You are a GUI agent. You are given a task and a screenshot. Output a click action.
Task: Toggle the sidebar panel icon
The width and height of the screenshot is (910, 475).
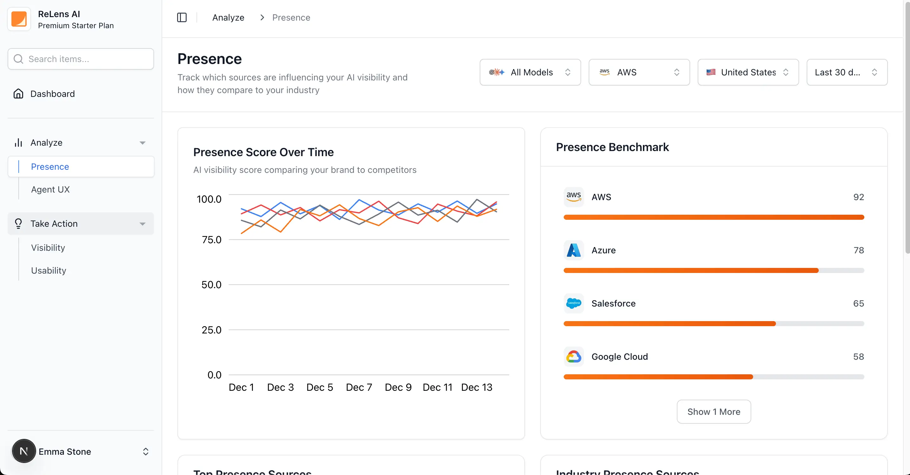tap(182, 17)
